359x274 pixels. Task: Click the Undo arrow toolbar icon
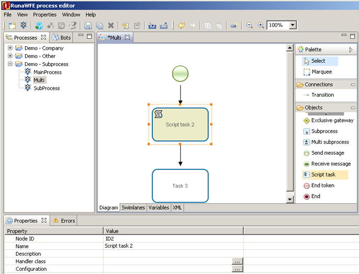[x=181, y=25]
